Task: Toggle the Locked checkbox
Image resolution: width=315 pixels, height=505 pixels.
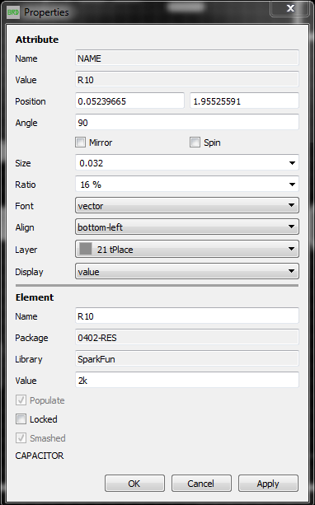Action: tap(21, 419)
